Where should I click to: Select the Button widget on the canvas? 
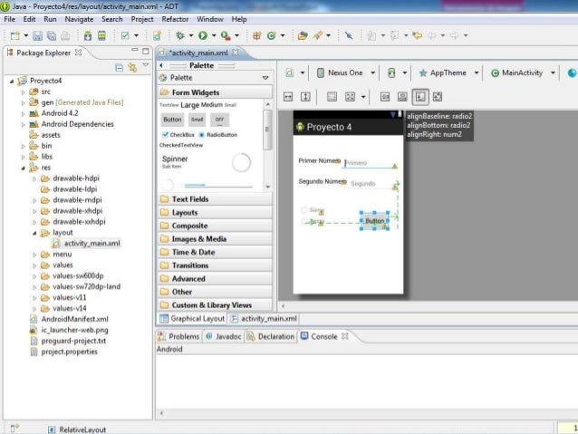coord(374,221)
